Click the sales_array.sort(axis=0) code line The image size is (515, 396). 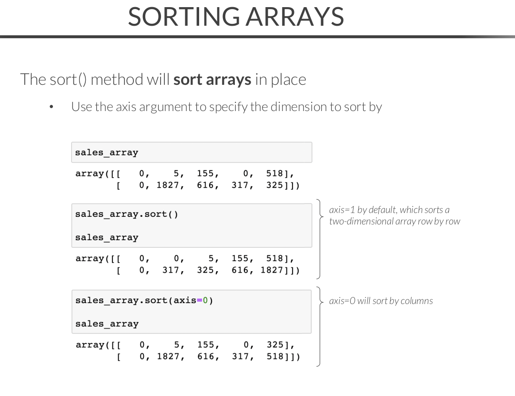[x=144, y=300]
